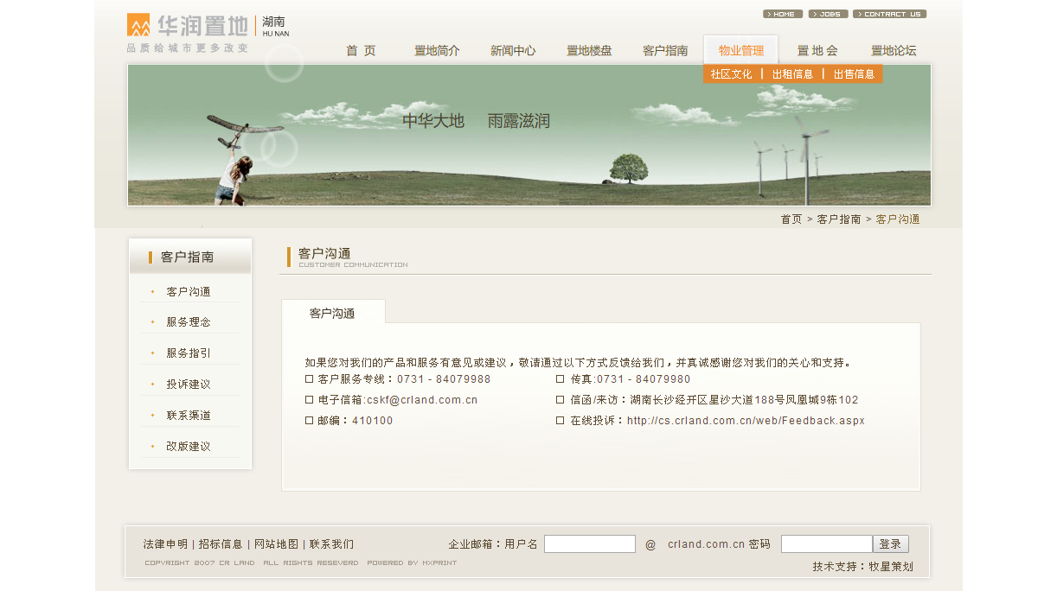
Task: Select the highlighted 物业管理 menu item
Action: (740, 49)
